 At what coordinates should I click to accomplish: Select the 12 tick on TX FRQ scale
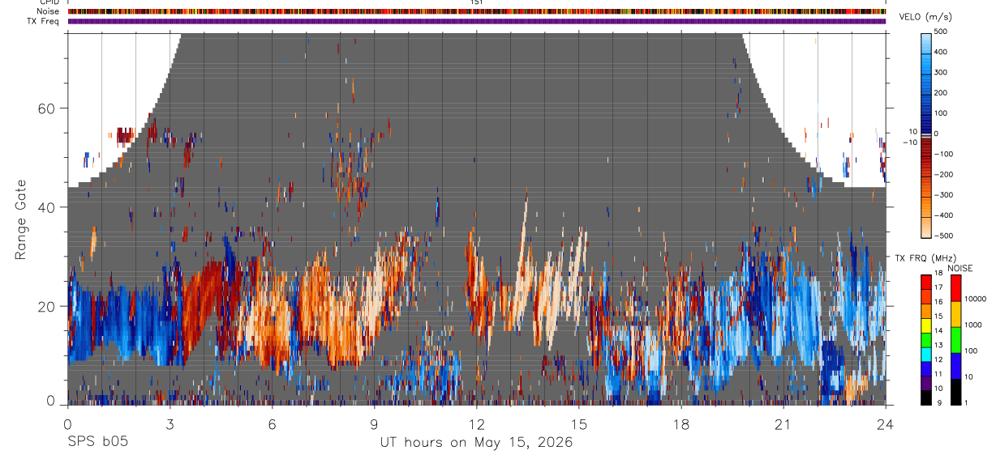[x=938, y=359]
